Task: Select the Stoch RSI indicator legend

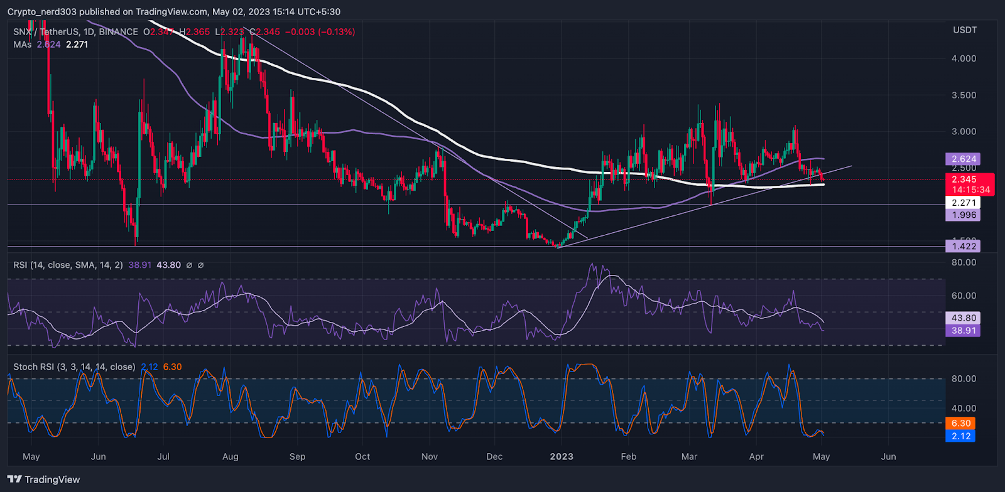Action: 74,367
